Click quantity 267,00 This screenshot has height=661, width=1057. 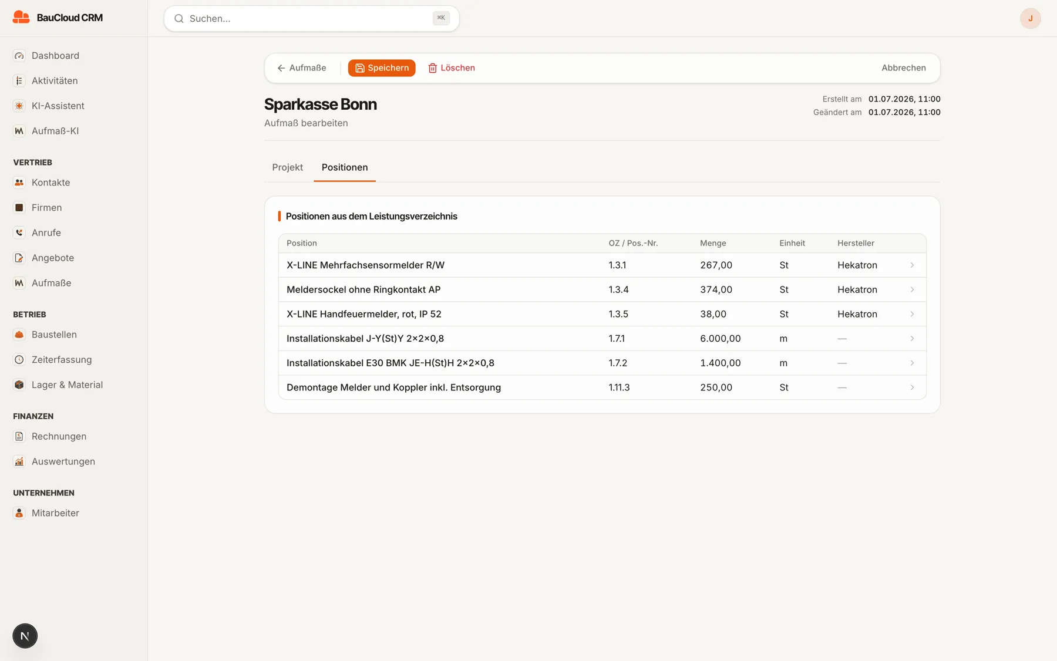(716, 265)
